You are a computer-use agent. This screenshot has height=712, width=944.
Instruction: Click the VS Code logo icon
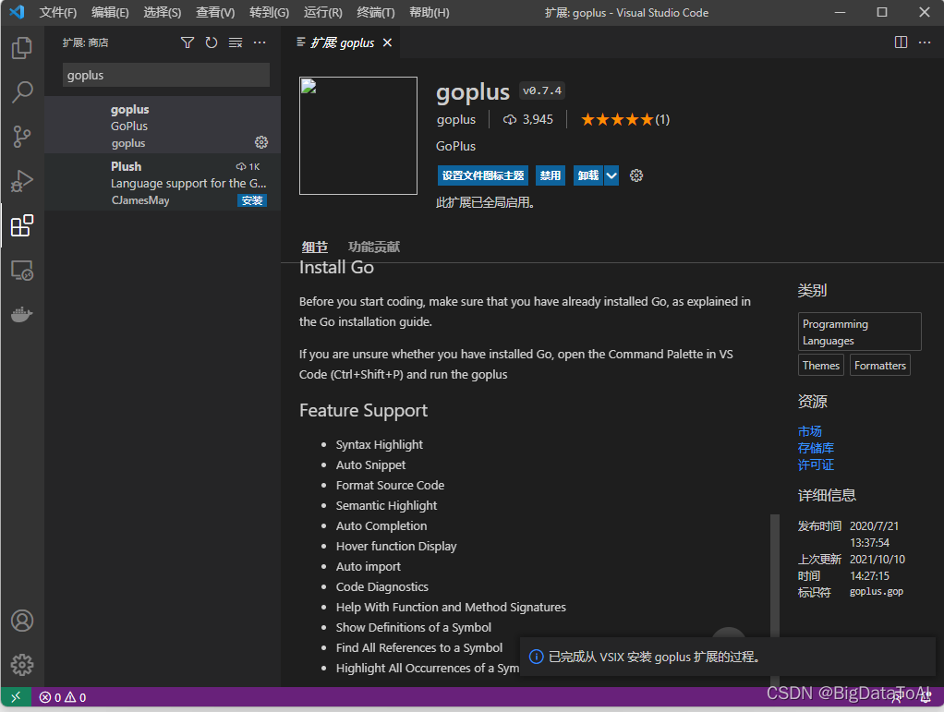click(17, 12)
